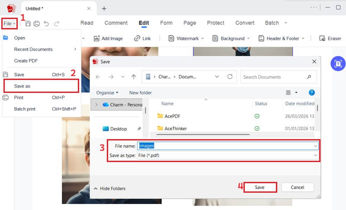Image resolution: width=346 pixels, height=210 pixels.
Task: Click the printer icon in quick toolbar
Action: [x=37, y=24]
